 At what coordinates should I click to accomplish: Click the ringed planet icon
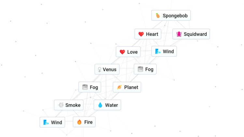click(x=119, y=87)
